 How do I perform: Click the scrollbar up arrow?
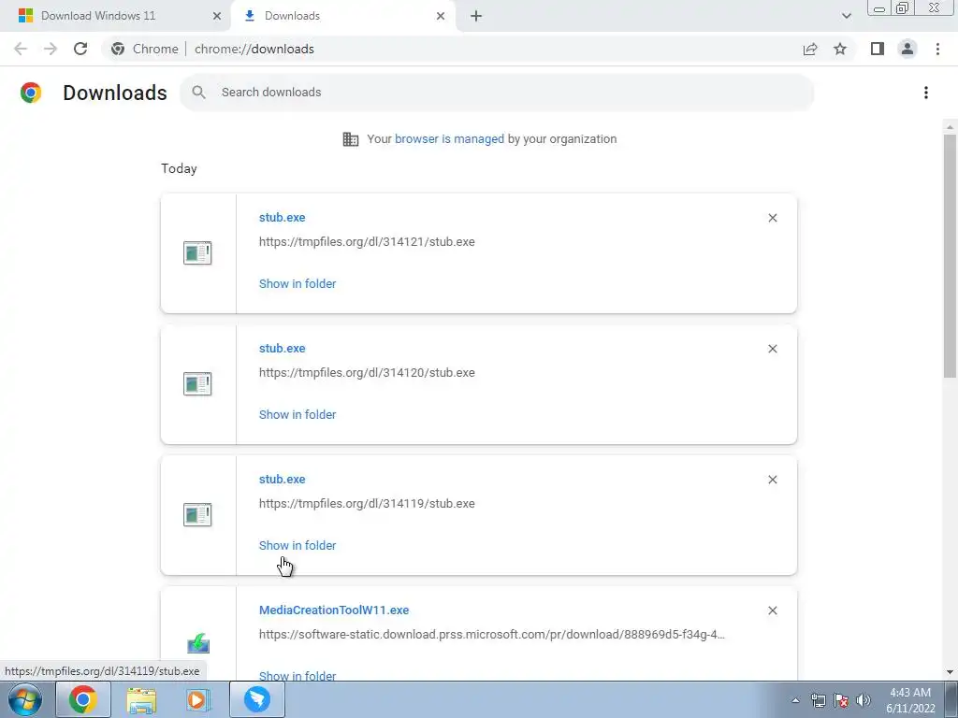(950, 127)
